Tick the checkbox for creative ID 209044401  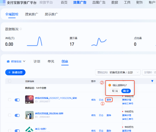pyautogui.click(x=9, y=115)
